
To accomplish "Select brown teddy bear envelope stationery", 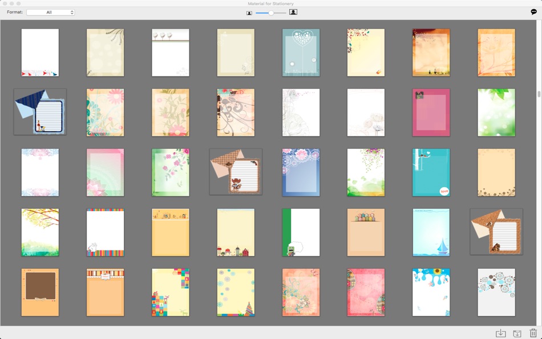I will [x=496, y=231].
